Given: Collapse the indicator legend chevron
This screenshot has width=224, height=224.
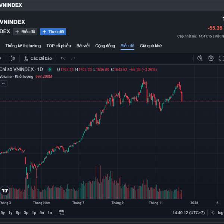Looking at the screenshot, I should (x=3, y=84).
